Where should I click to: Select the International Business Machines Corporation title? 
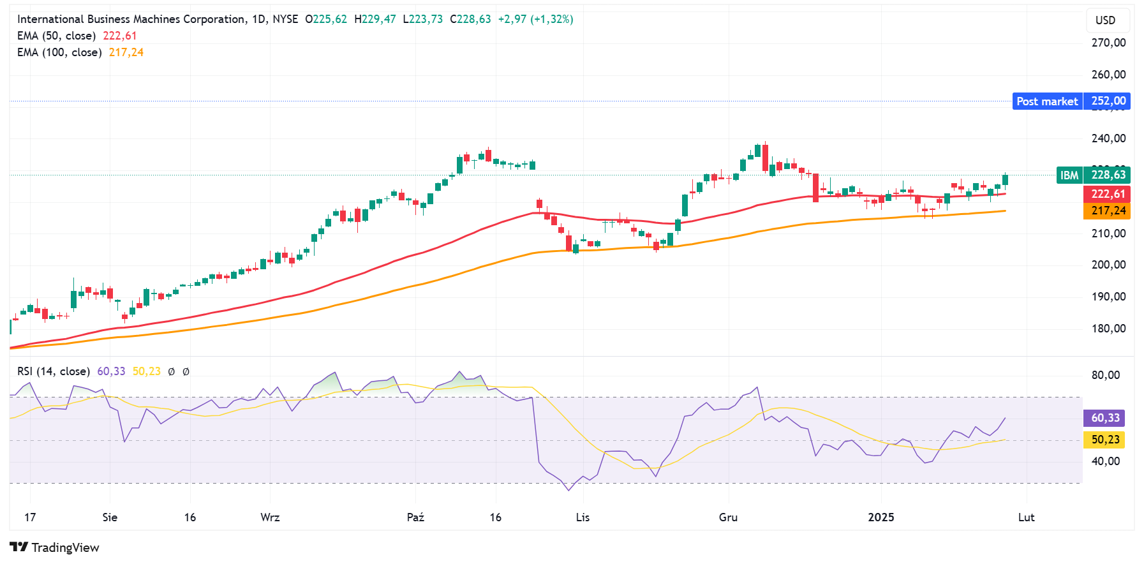tap(131, 19)
